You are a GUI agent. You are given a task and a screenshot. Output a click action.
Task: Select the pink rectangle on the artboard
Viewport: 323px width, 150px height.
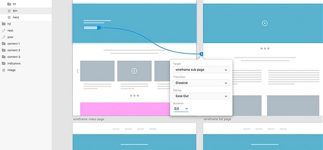125,109
